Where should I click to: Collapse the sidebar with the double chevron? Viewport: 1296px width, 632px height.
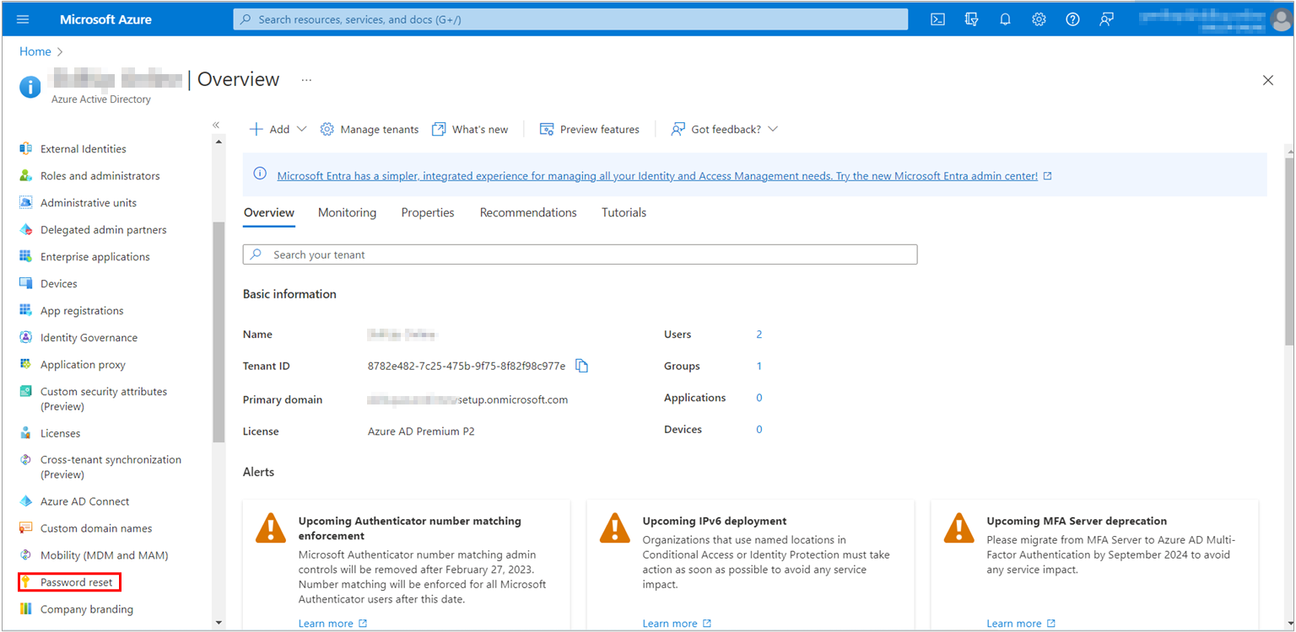point(216,125)
